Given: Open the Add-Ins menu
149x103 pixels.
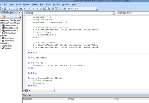Looking at the screenshot, I should click(56, 5).
